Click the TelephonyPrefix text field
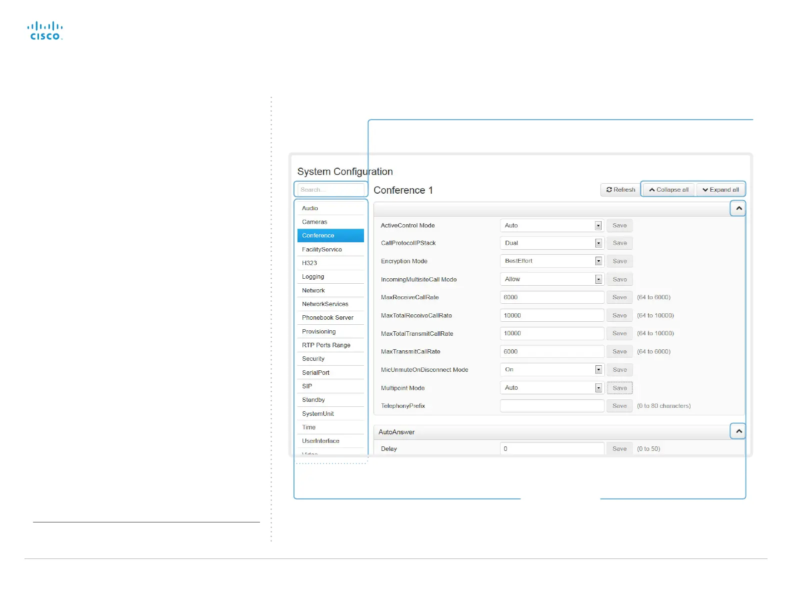Screen dimensions: 792x596 coord(552,406)
